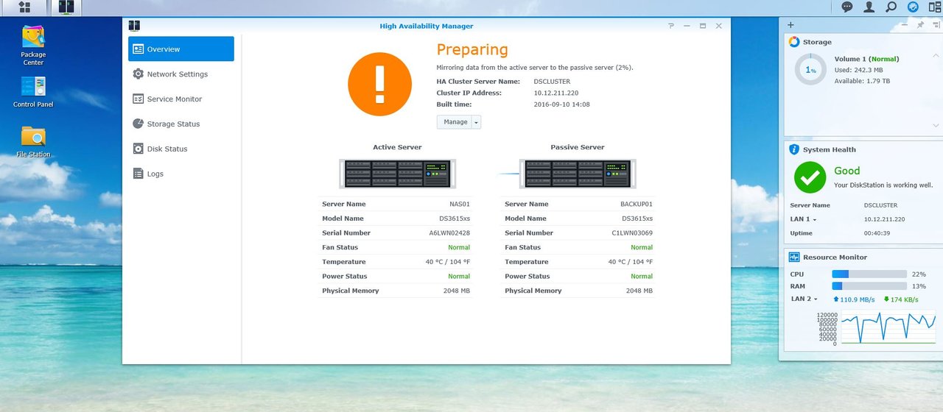This screenshot has width=943, height=412.
Task: Open the Service Monitor section
Action: [x=174, y=99]
